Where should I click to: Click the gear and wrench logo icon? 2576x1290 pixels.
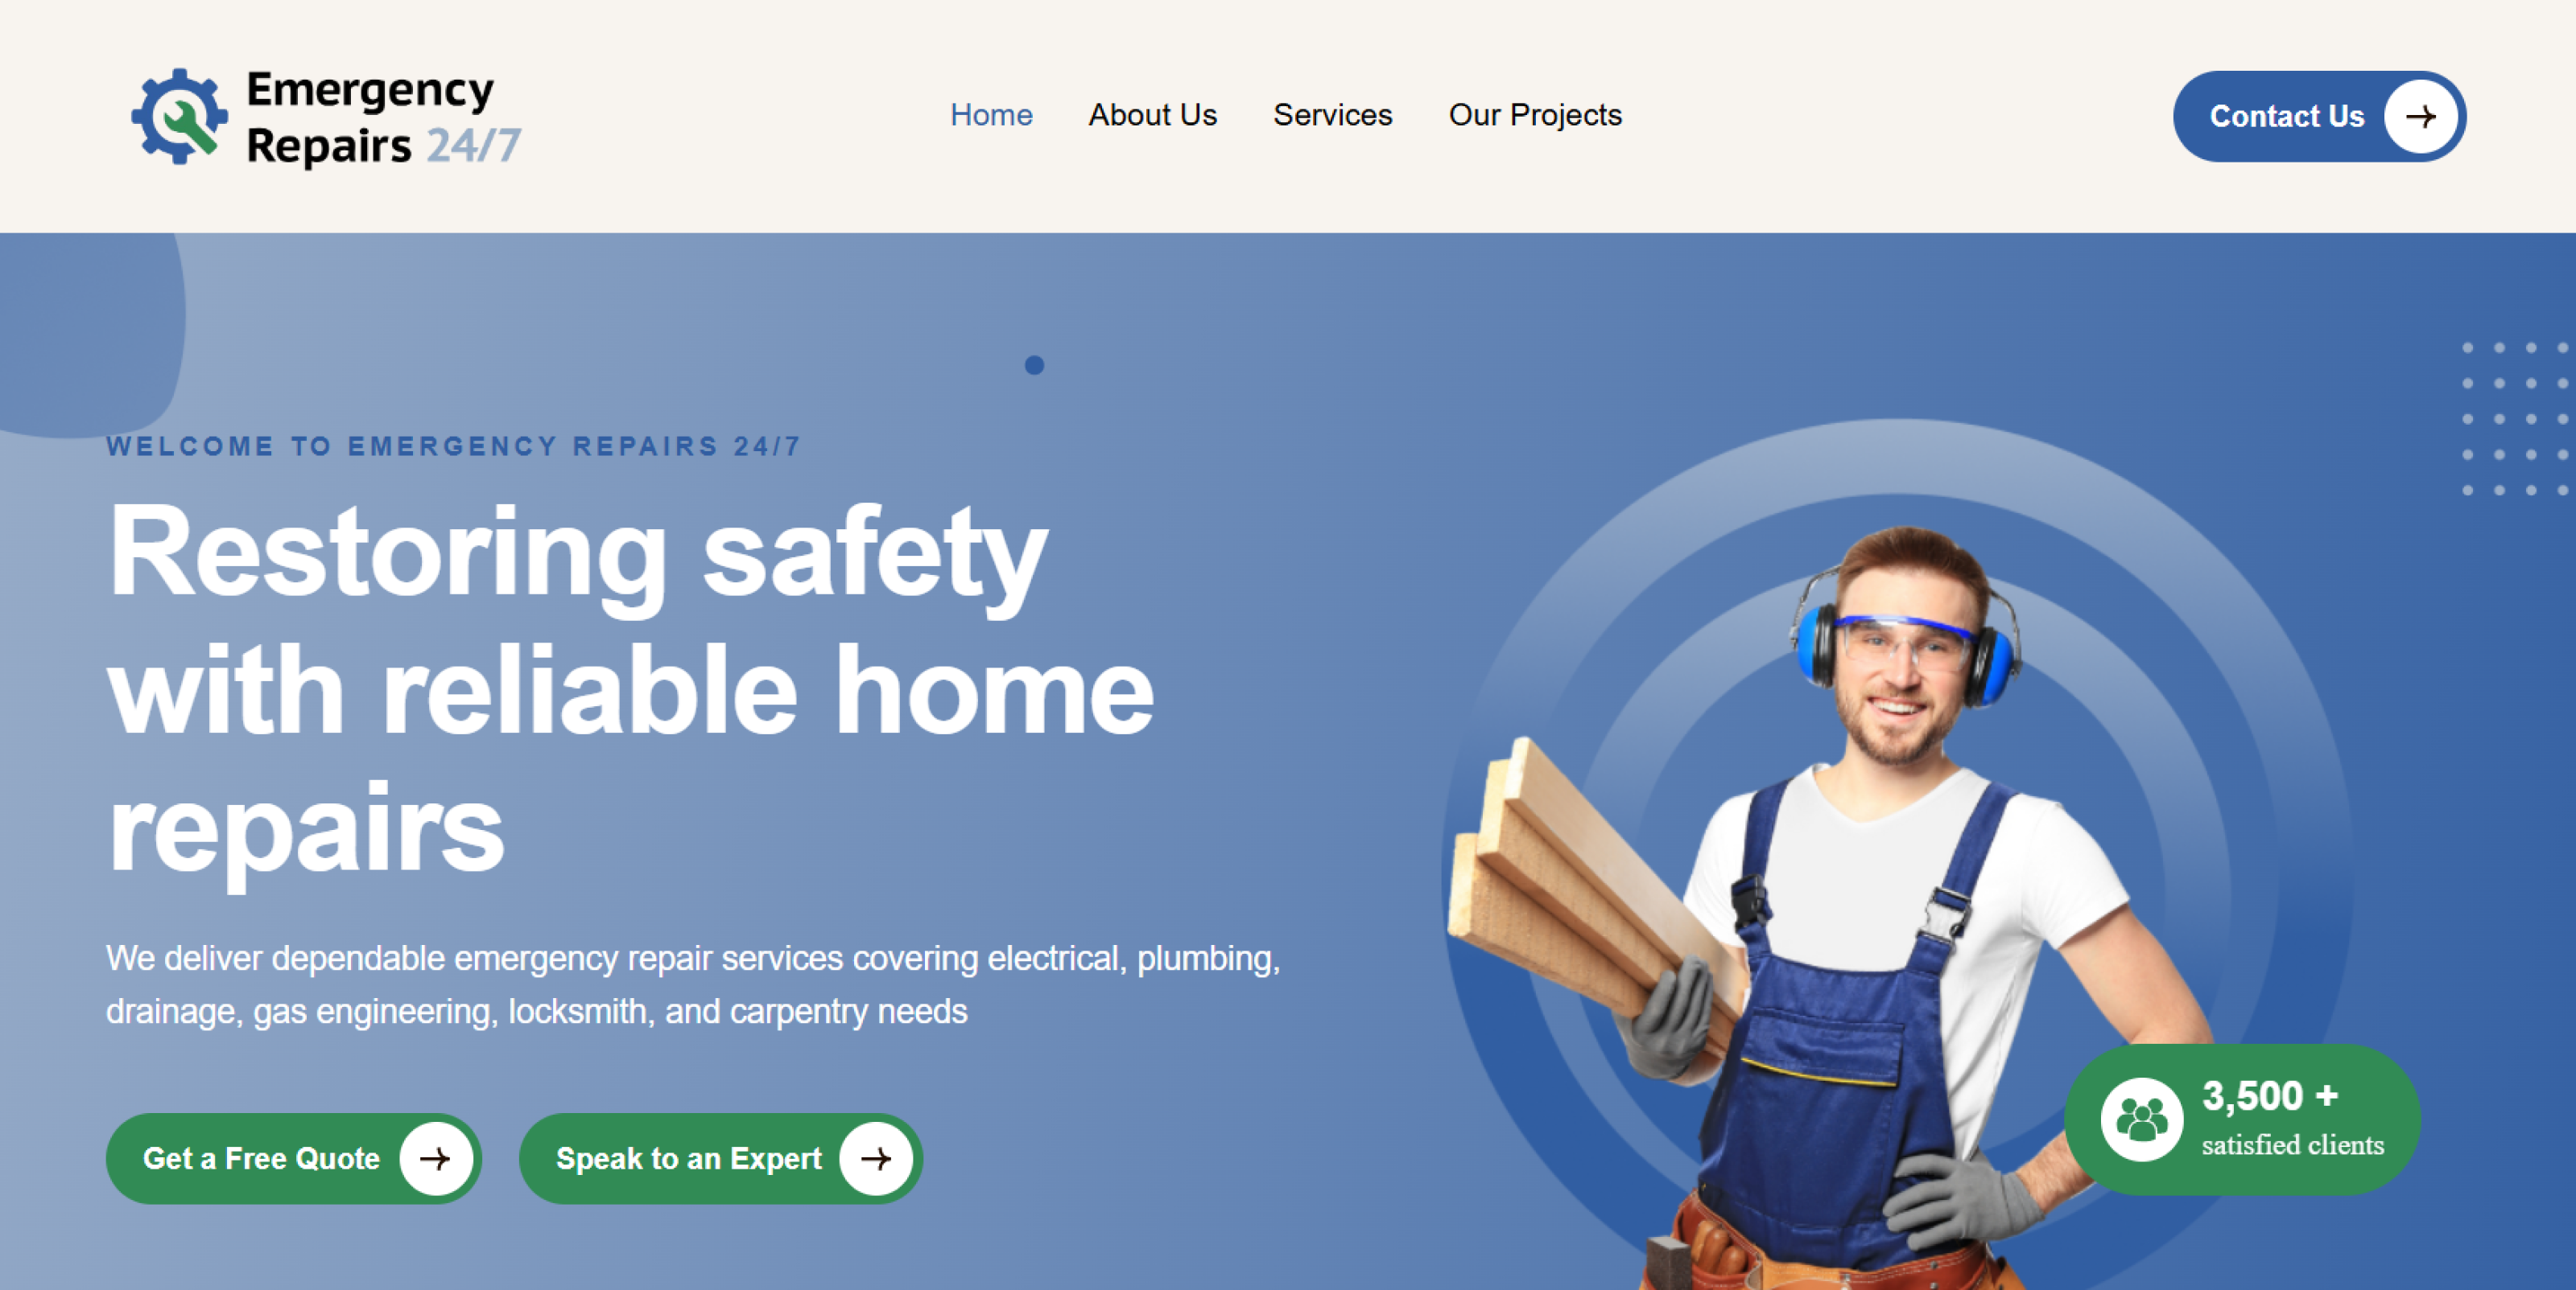click(x=179, y=116)
